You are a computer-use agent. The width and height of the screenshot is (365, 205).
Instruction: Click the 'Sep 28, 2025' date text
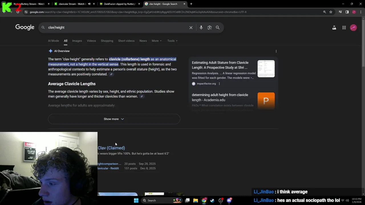(x=147, y=164)
